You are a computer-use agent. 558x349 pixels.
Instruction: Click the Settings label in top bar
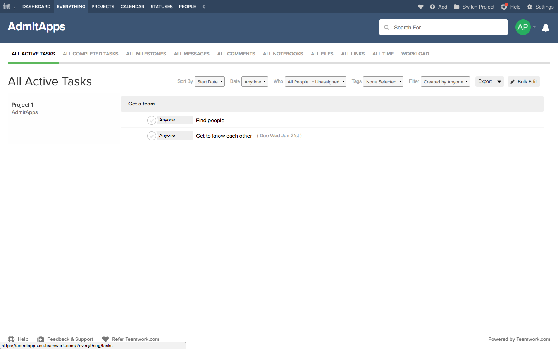(x=544, y=7)
